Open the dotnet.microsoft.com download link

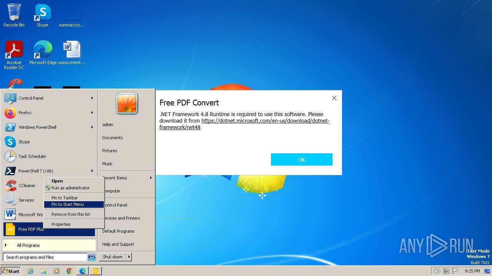pyautogui.click(x=244, y=124)
